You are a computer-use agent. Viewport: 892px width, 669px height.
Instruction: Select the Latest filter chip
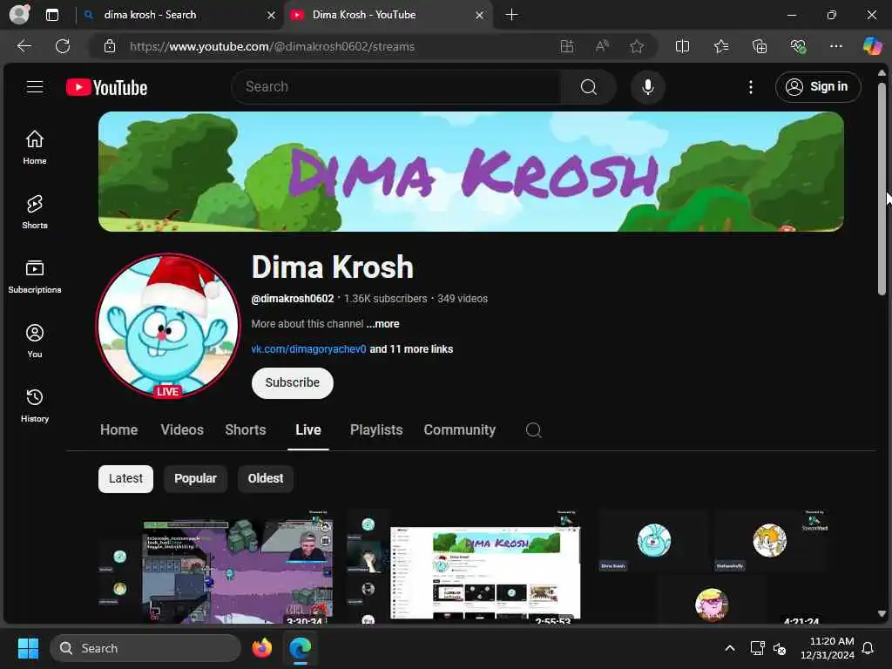pyautogui.click(x=125, y=478)
